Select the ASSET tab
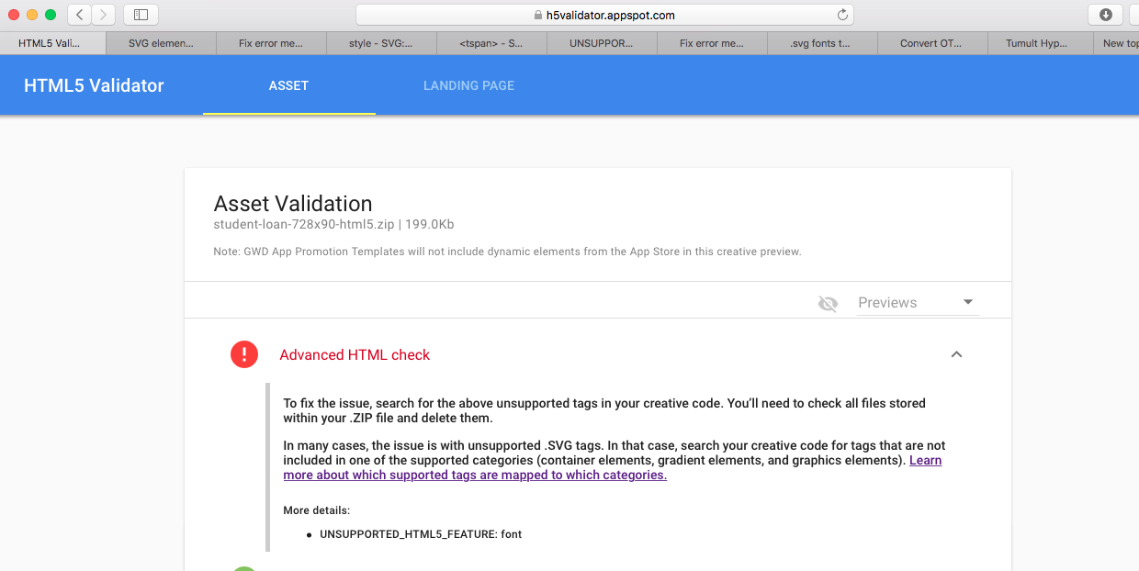 point(288,85)
